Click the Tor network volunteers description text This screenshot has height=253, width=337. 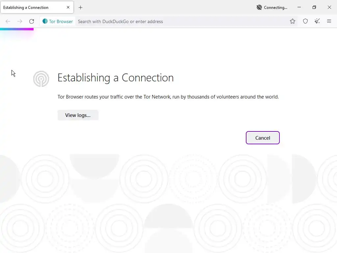coord(168,97)
